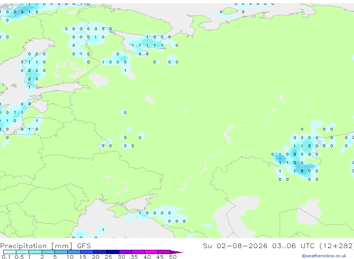
Task: Click the "Precipitation [mm] GFS" title
Action: (45, 246)
